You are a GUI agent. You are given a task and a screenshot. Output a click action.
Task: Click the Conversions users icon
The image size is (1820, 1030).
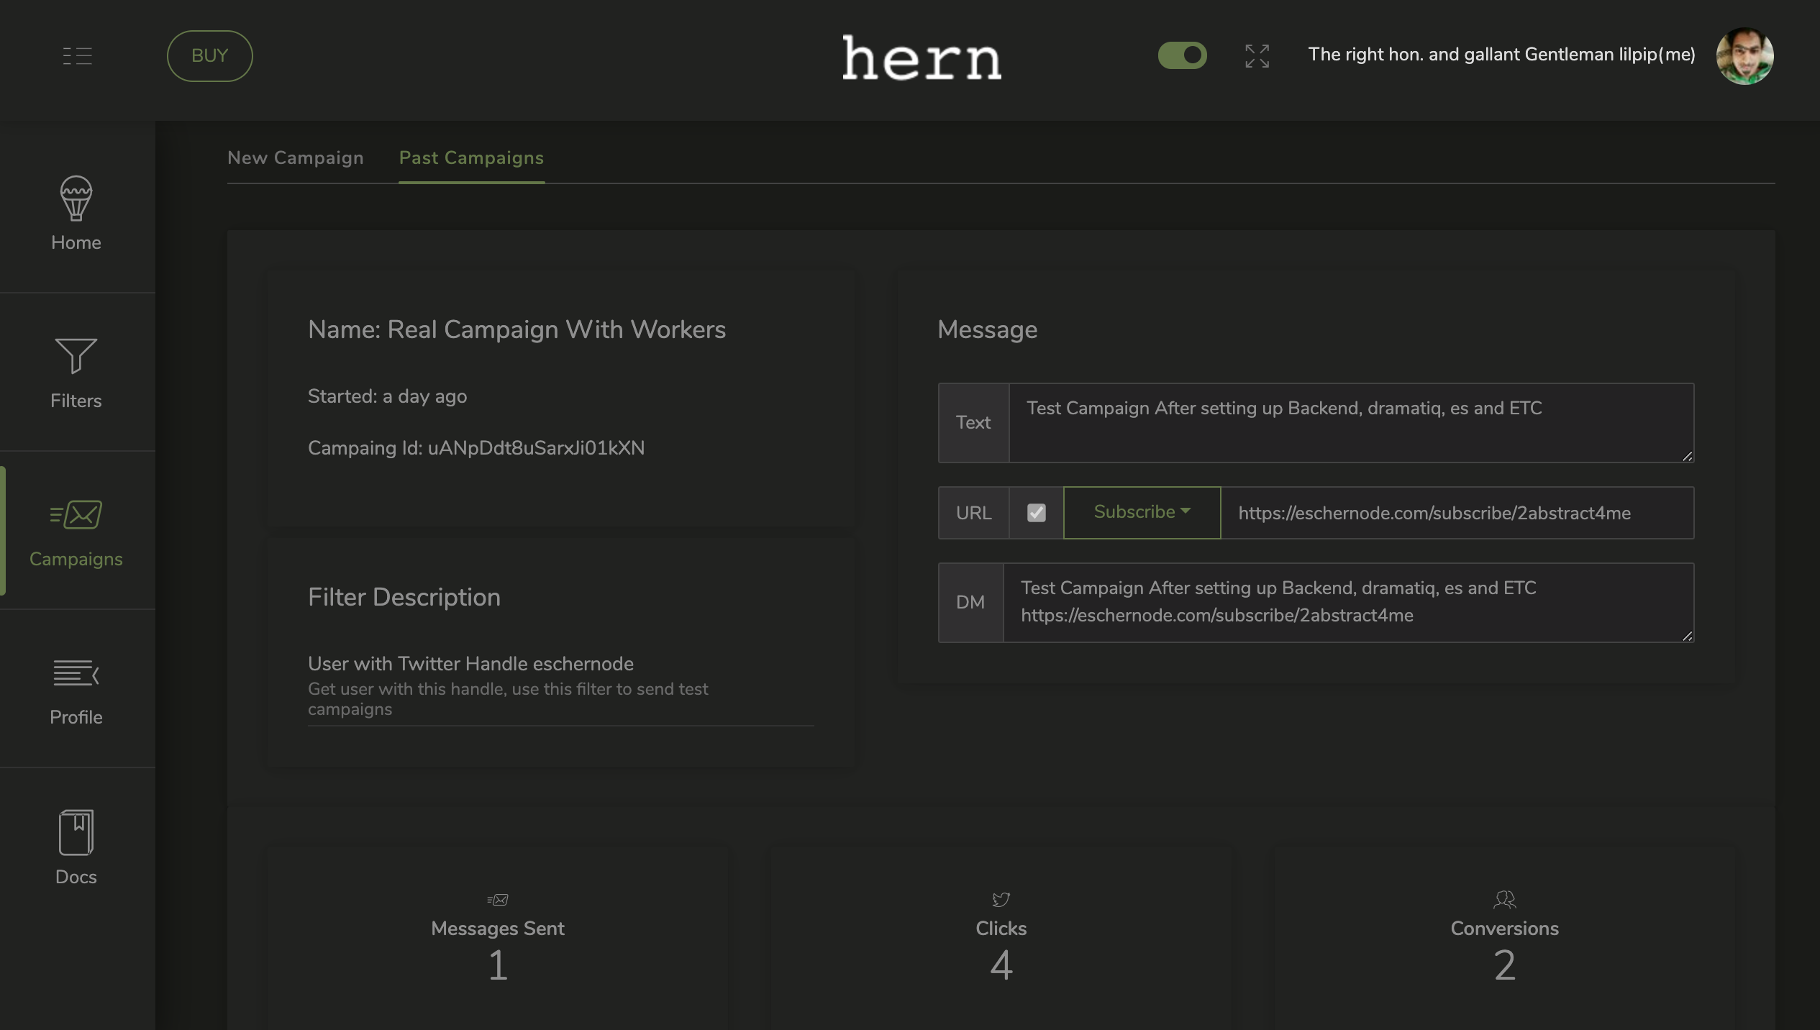point(1504,899)
